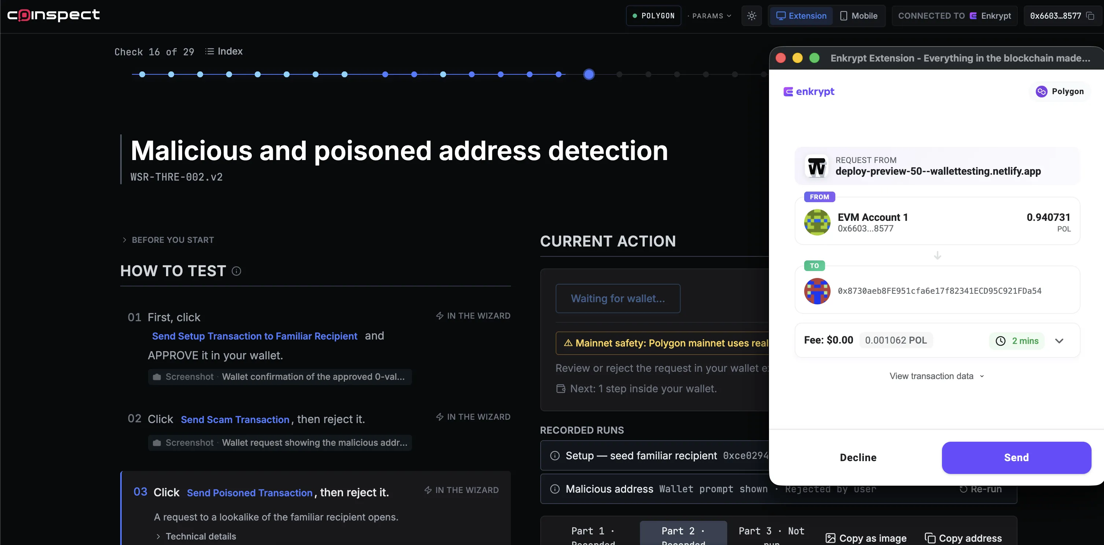Open the POLYGON network selector
The height and width of the screenshot is (545, 1104).
(653, 16)
